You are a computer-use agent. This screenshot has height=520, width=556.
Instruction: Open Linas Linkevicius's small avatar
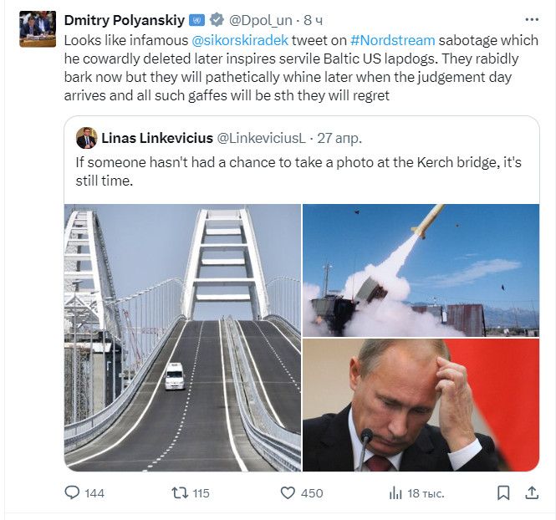(x=86, y=138)
